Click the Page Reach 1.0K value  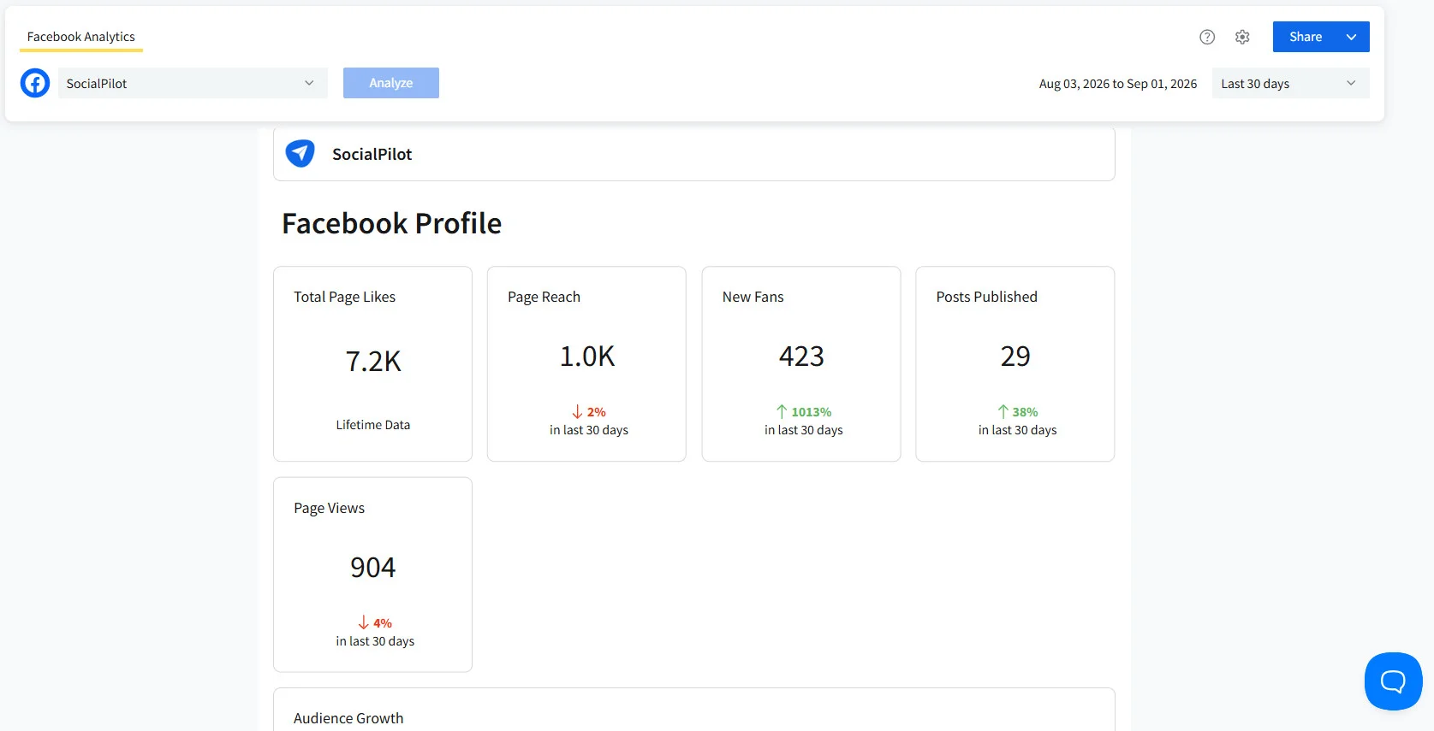click(587, 357)
